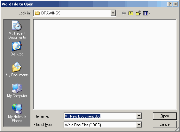Go up one folder level icon

click(x=131, y=13)
